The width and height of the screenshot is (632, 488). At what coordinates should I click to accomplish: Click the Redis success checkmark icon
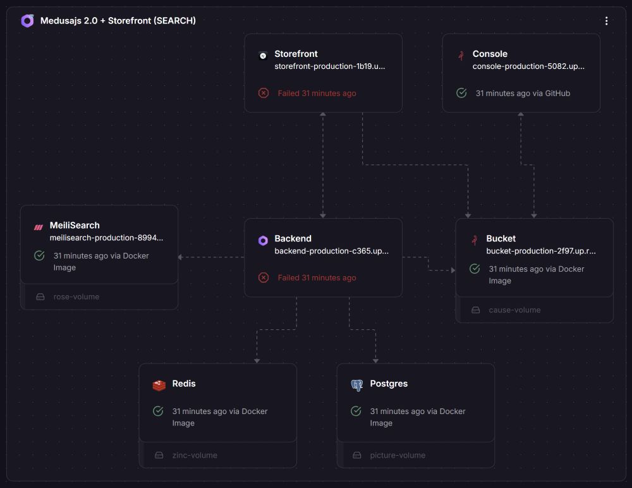click(x=158, y=411)
